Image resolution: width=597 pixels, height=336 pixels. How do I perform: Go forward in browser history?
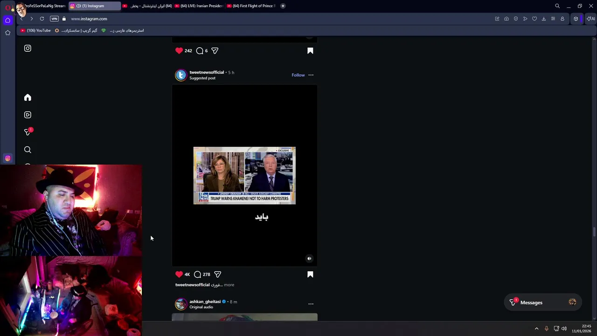[x=31, y=19]
